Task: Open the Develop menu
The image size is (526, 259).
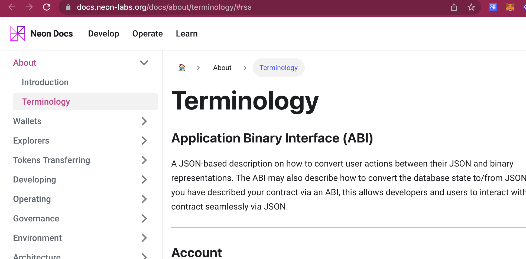Action: 103,34
